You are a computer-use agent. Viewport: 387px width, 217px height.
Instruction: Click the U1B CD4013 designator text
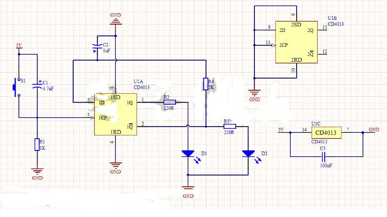point(335,21)
